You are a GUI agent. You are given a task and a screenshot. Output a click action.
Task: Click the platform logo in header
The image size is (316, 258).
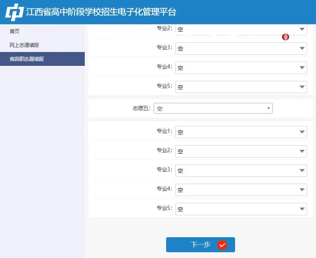(14, 12)
